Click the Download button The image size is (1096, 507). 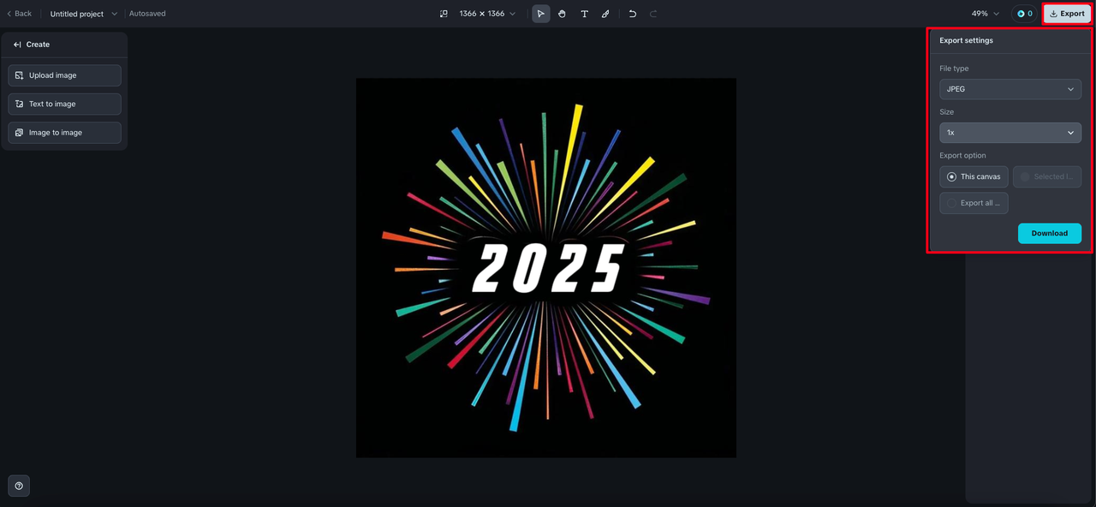[x=1050, y=233]
